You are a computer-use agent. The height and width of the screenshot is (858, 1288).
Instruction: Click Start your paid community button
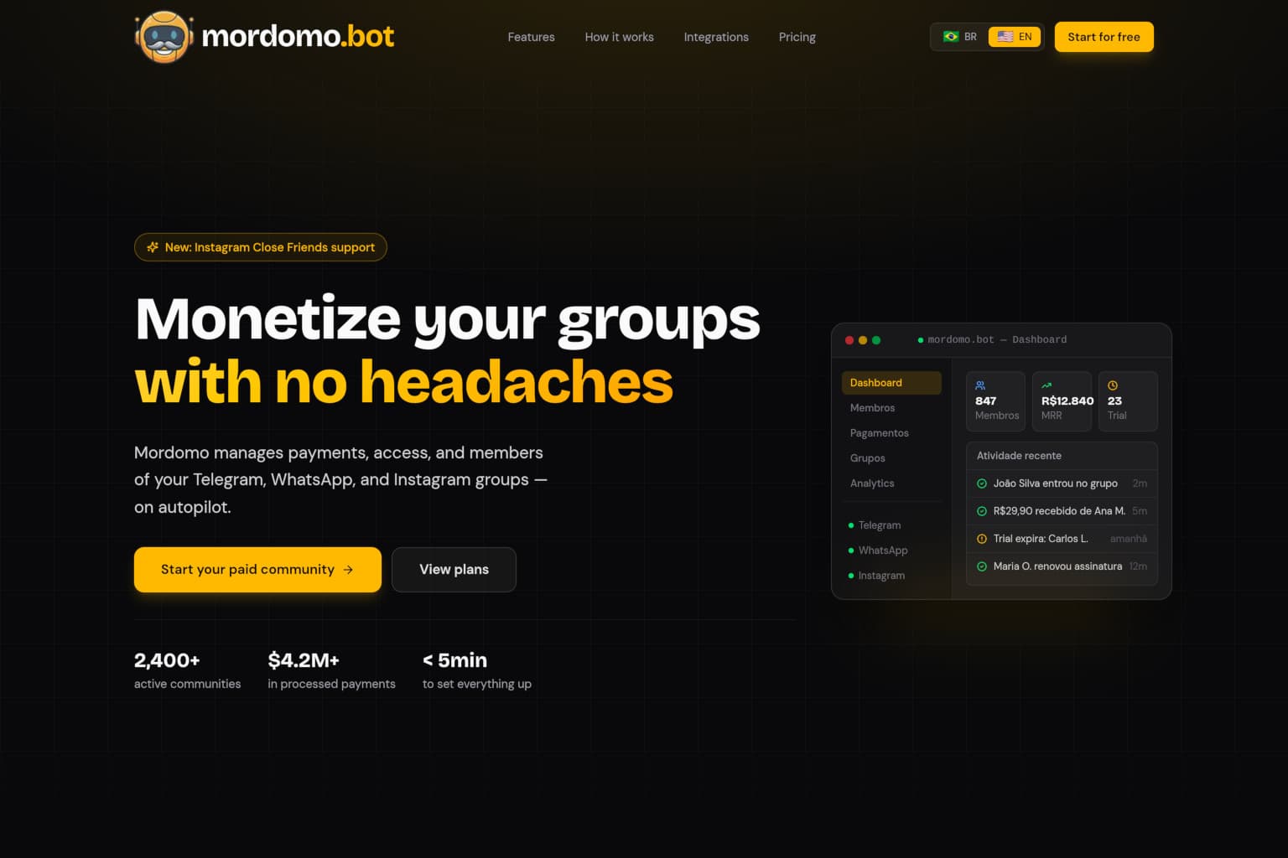257,570
